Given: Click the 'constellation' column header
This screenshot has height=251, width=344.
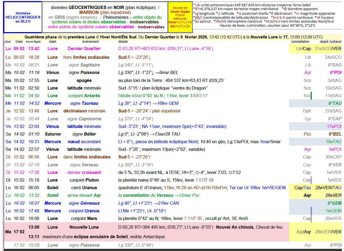Looking at the screenshot, I should coord(300,42).
